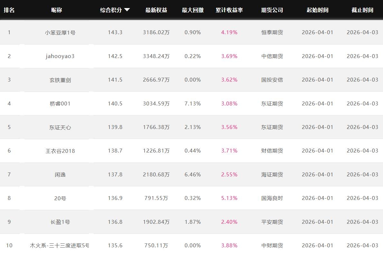Image resolution: width=383 pixels, height=256 pixels.
Task: Click the 5.13% cumulative return value
Action: (229, 198)
